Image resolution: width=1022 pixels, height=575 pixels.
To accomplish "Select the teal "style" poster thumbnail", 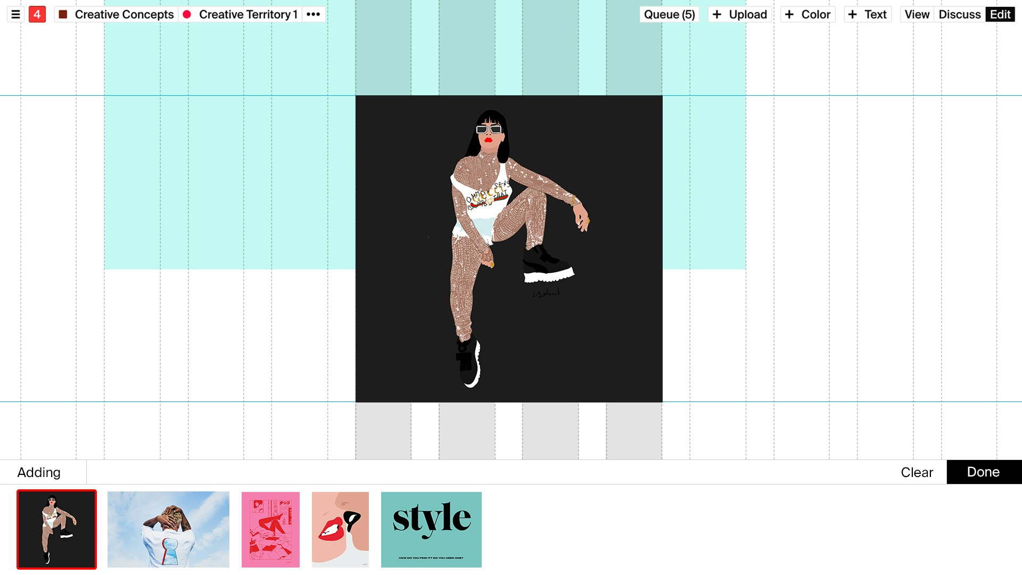I will (431, 529).
